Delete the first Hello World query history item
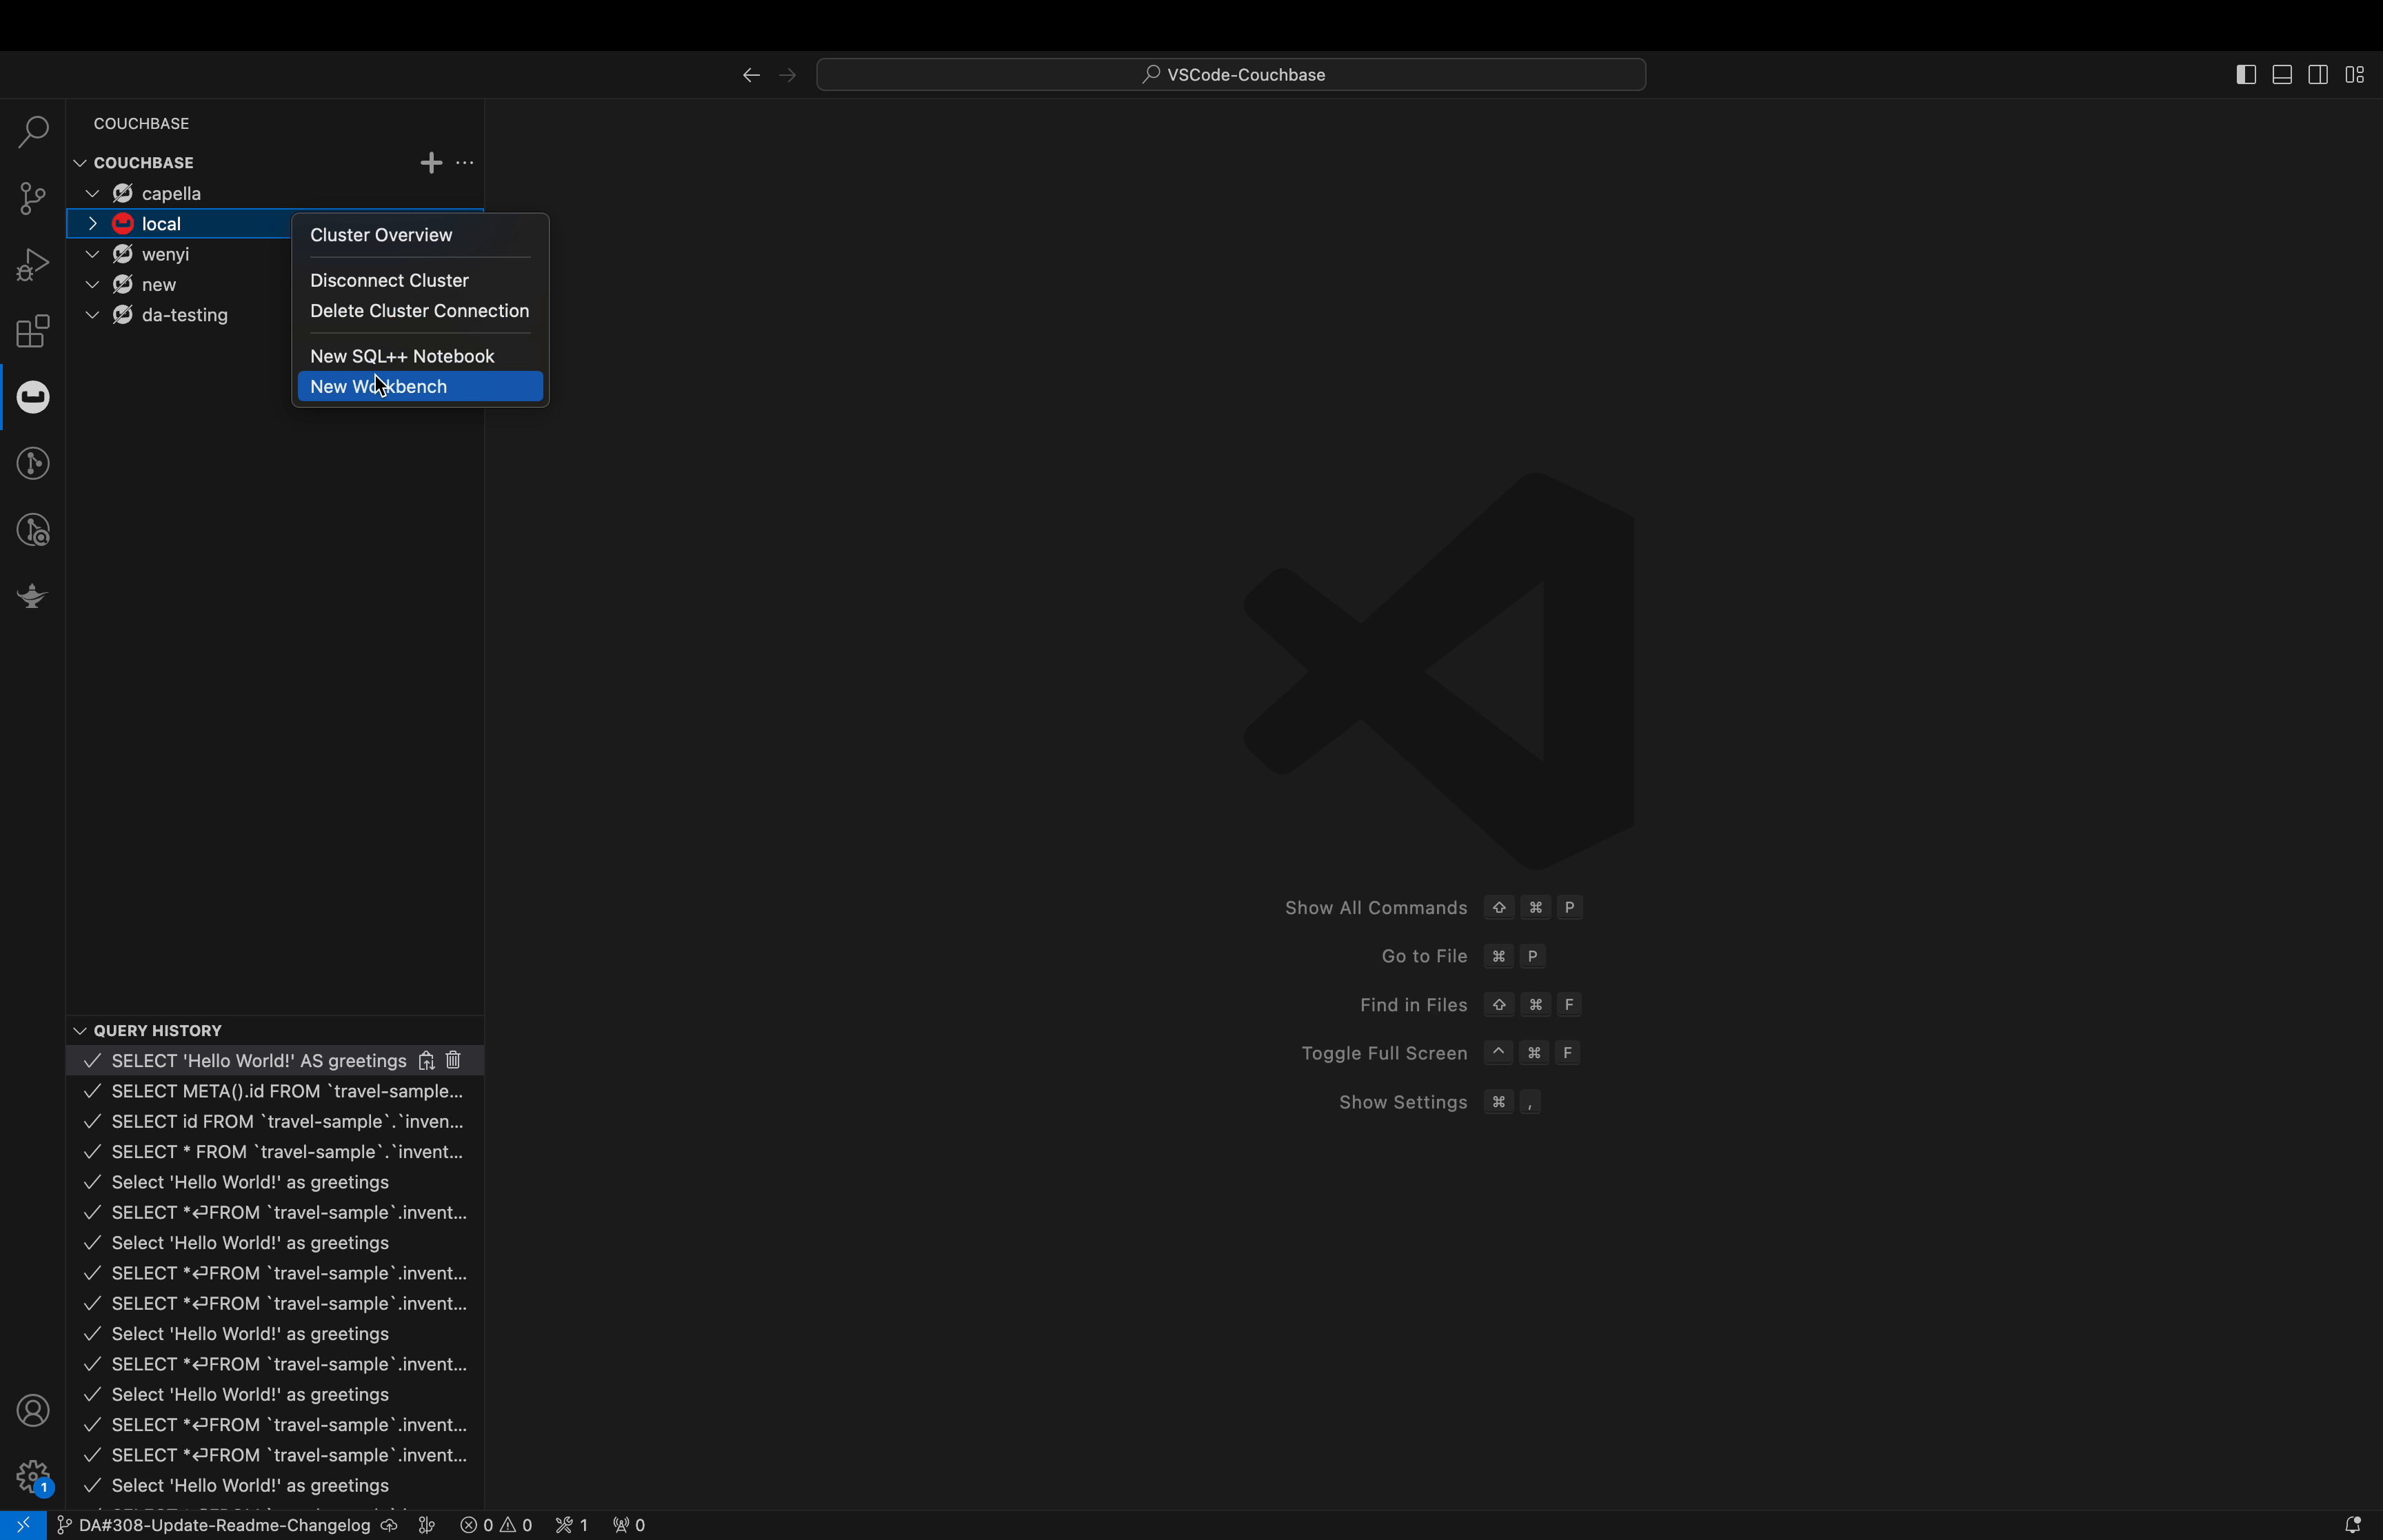This screenshot has height=1540, width=2383. [455, 1060]
